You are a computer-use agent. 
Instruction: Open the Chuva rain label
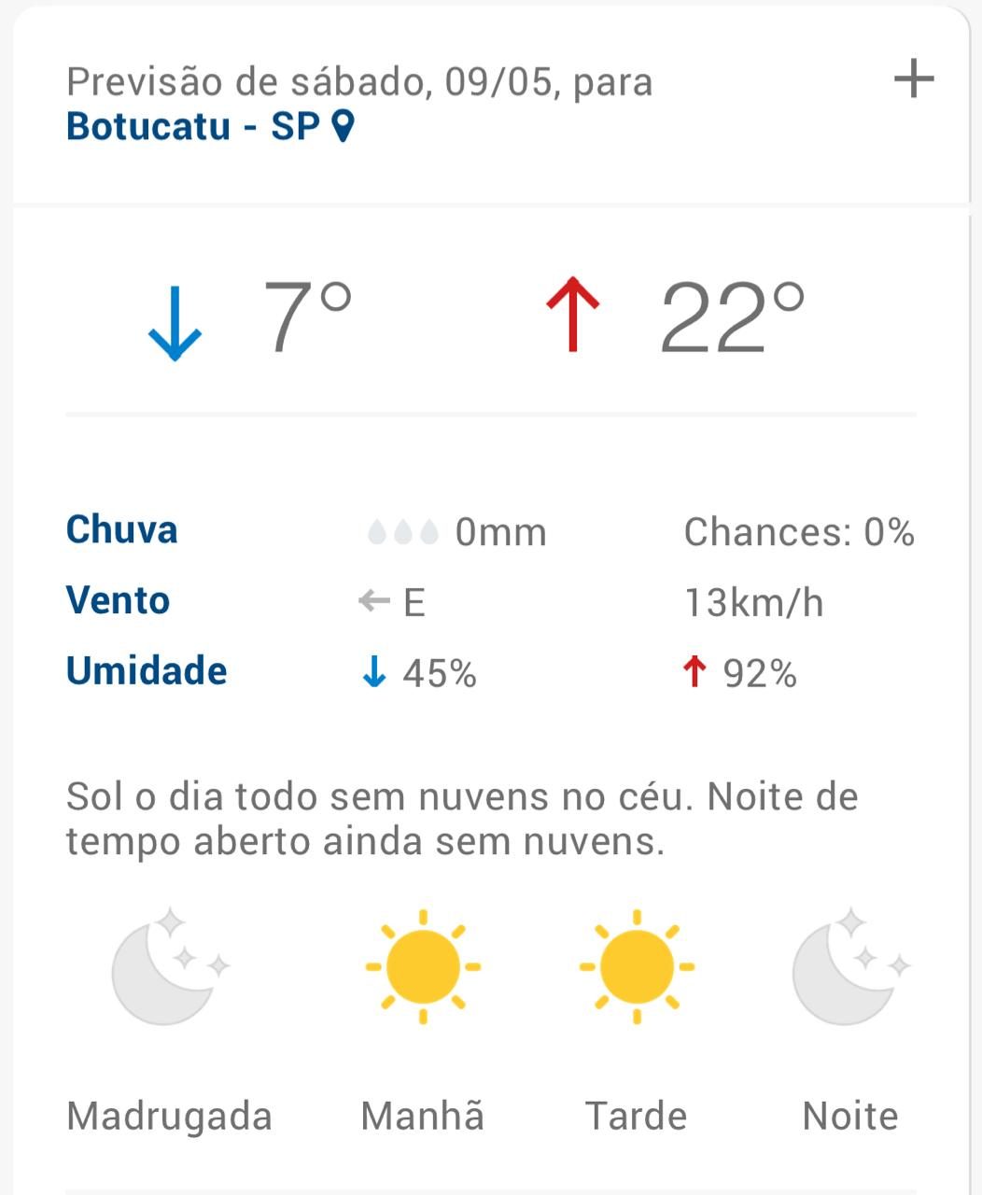pyautogui.click(x=121, y=529)
